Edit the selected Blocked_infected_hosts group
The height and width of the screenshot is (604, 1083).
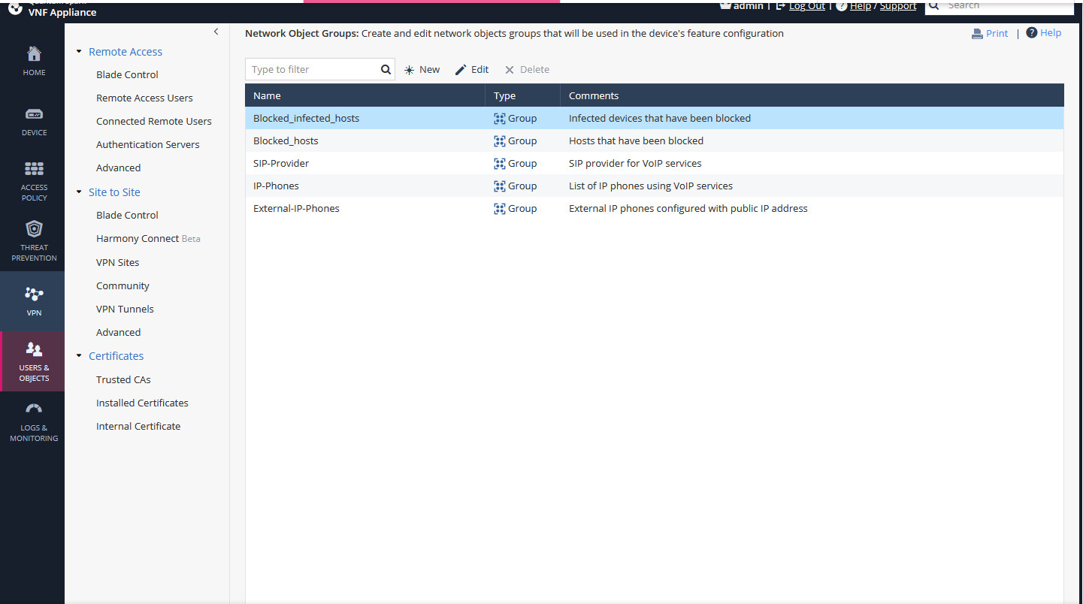471,68
